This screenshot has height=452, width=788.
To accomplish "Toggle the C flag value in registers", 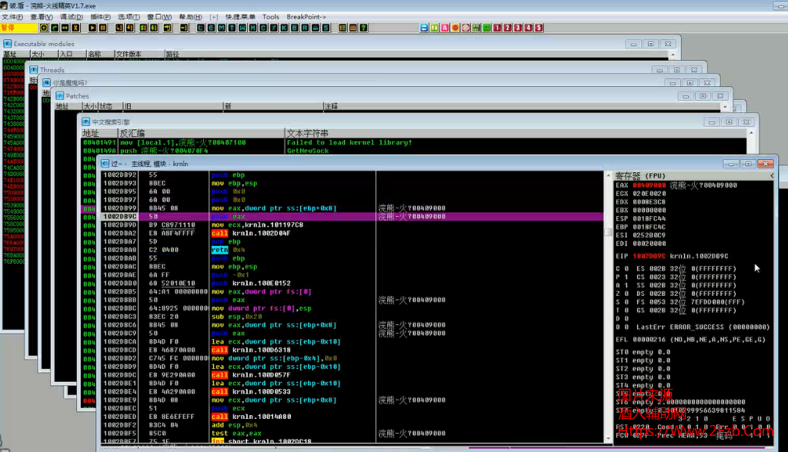I will pyautogui.click(x=627, y=268).
